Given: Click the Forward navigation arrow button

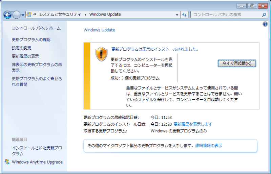Looking at the screenshot, I should pos(17,15).
